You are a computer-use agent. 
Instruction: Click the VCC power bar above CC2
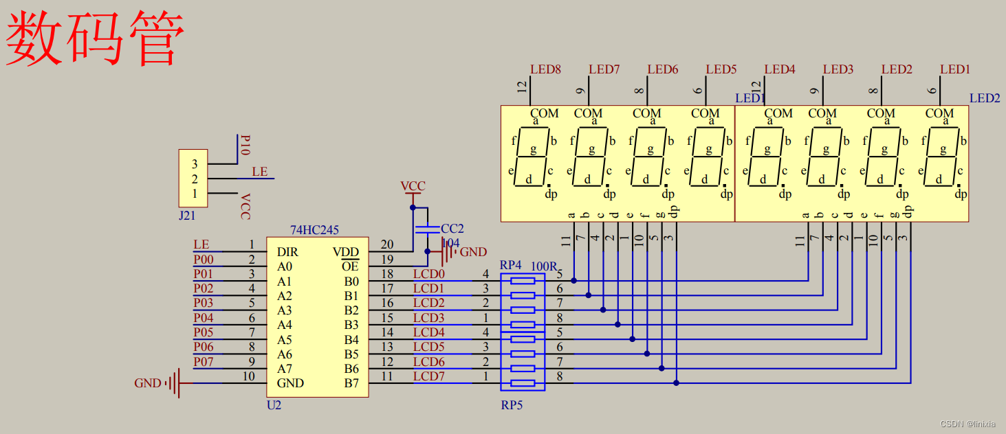pos(413,194)
